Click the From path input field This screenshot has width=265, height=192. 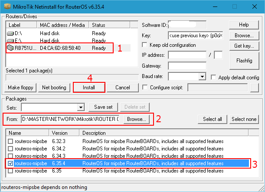tap(70, 119)
